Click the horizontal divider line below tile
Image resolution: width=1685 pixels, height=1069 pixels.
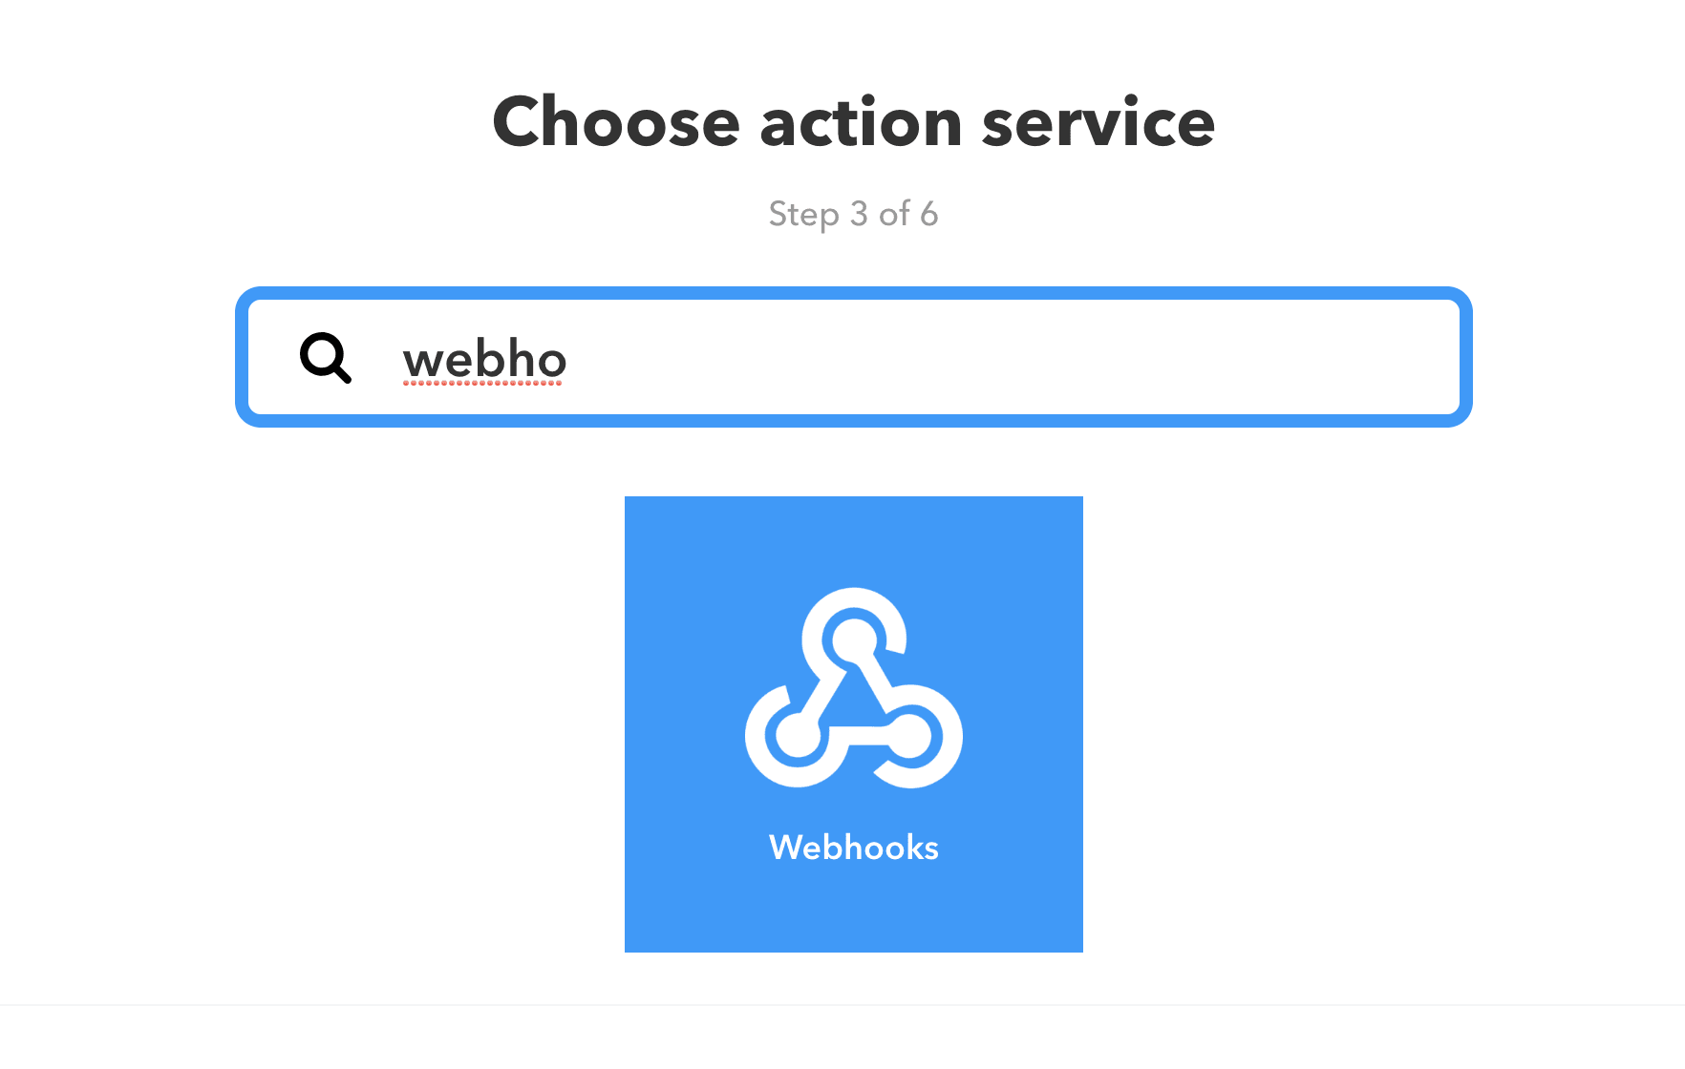point(853,1004)
